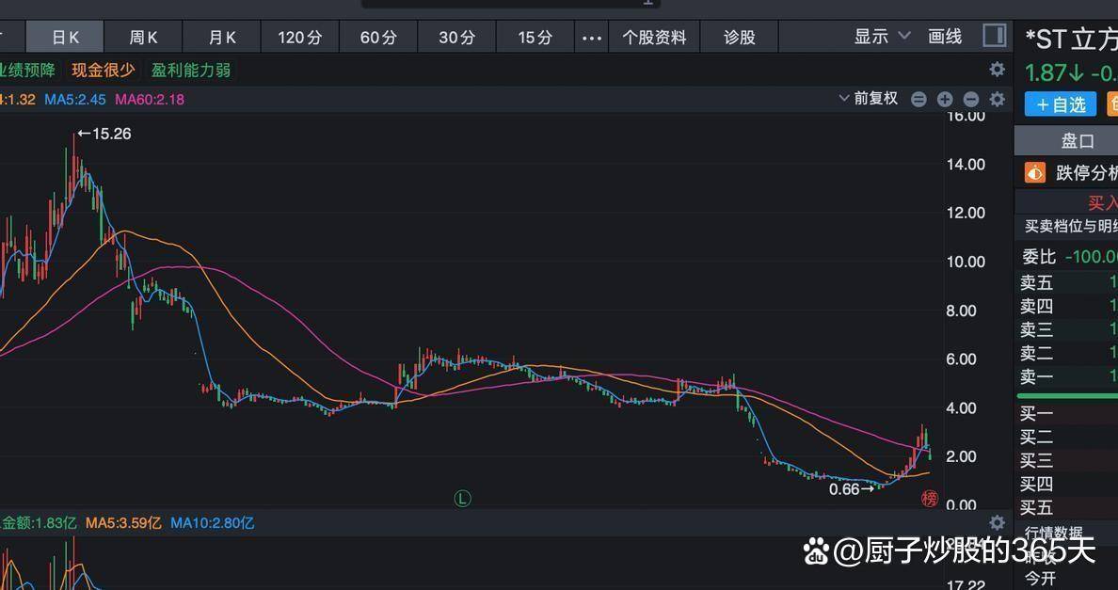This screenshot has height=590, width=1118.
Task: Open the 个股资料 stock info page
Action: (x=654, y=38)
